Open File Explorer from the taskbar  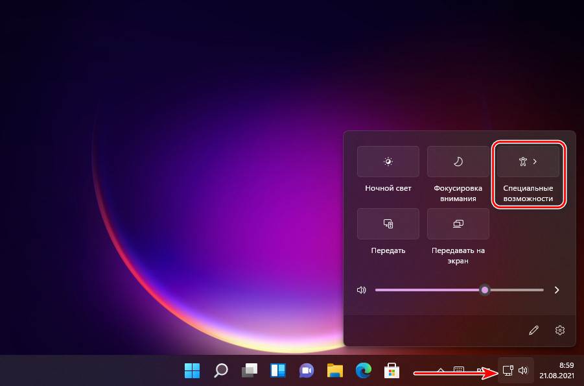coord(335,370)
